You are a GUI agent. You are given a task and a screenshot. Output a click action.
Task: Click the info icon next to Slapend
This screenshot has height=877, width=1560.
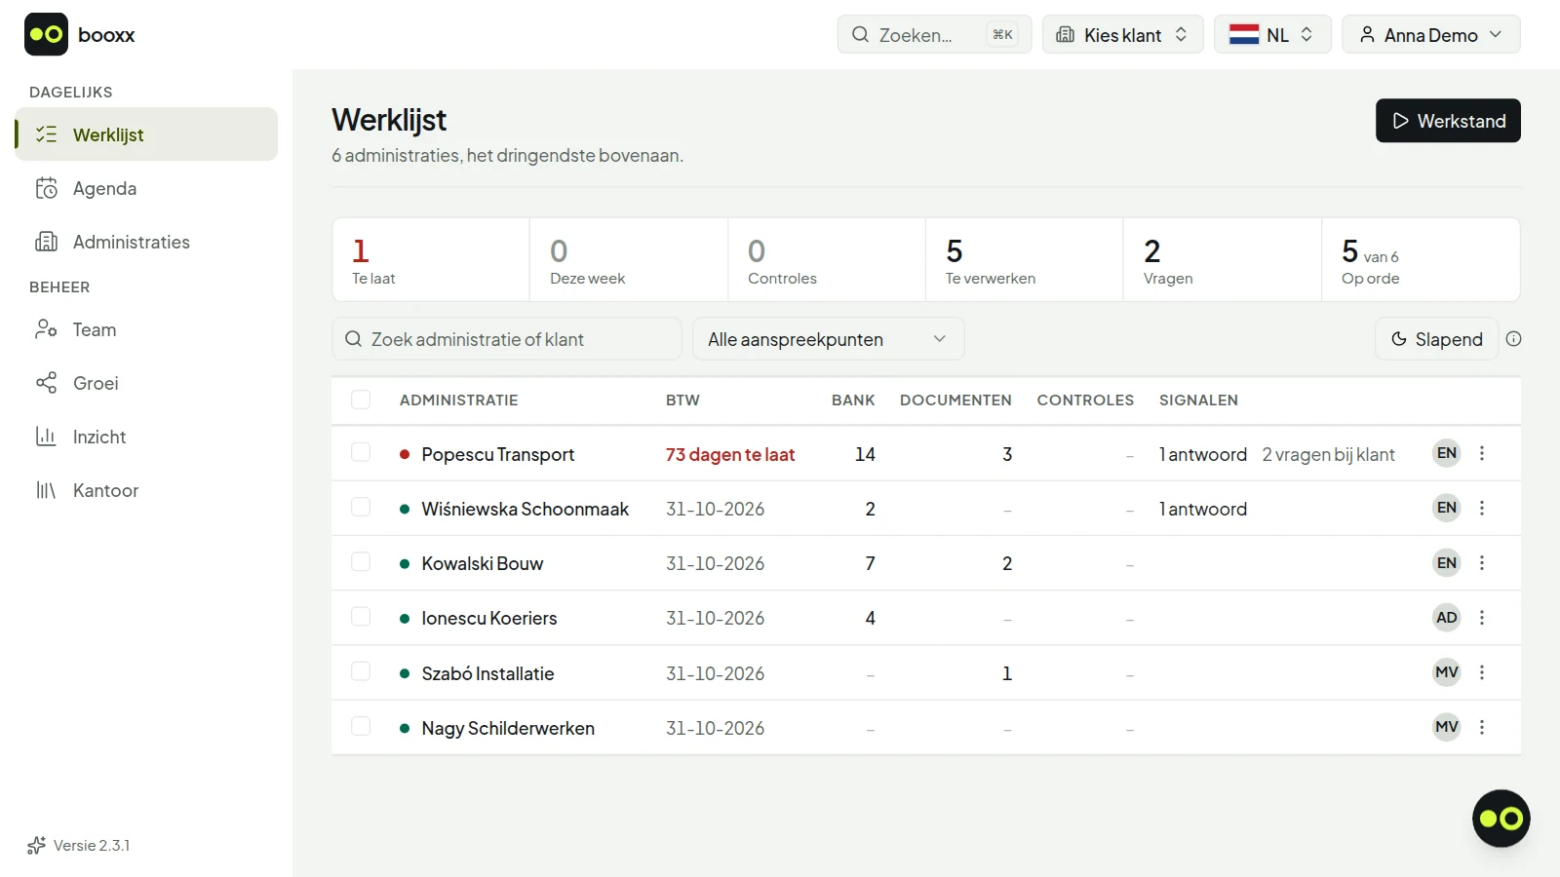coord(1513,339)
